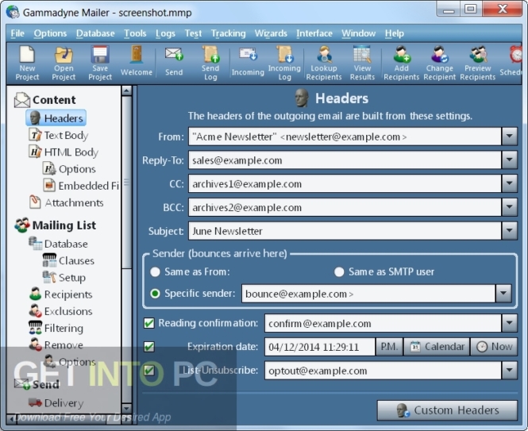528x431 pixels.
Task: Open the Welcome door icon
Action: tap(137, 62)
